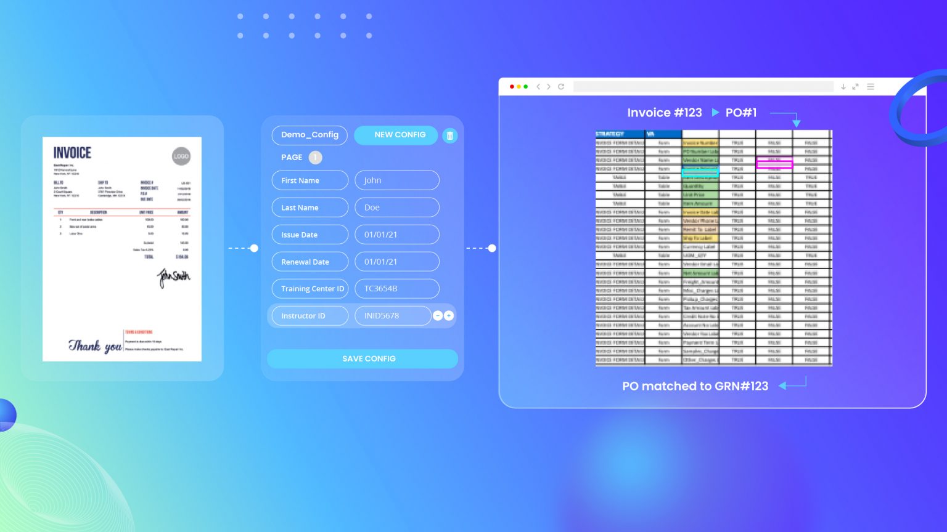
Task: Click the pink highlighted cell in the spreadsheet
Action: coord(776,164)
